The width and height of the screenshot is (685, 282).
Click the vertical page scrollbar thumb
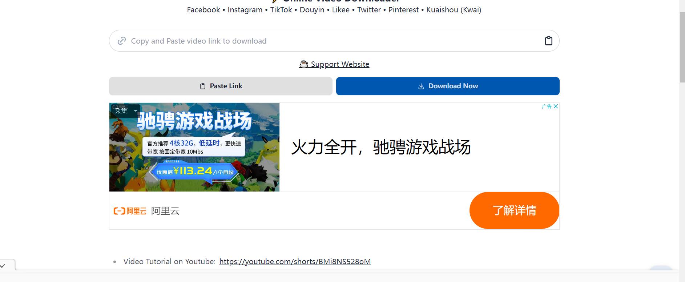[682, 47]
